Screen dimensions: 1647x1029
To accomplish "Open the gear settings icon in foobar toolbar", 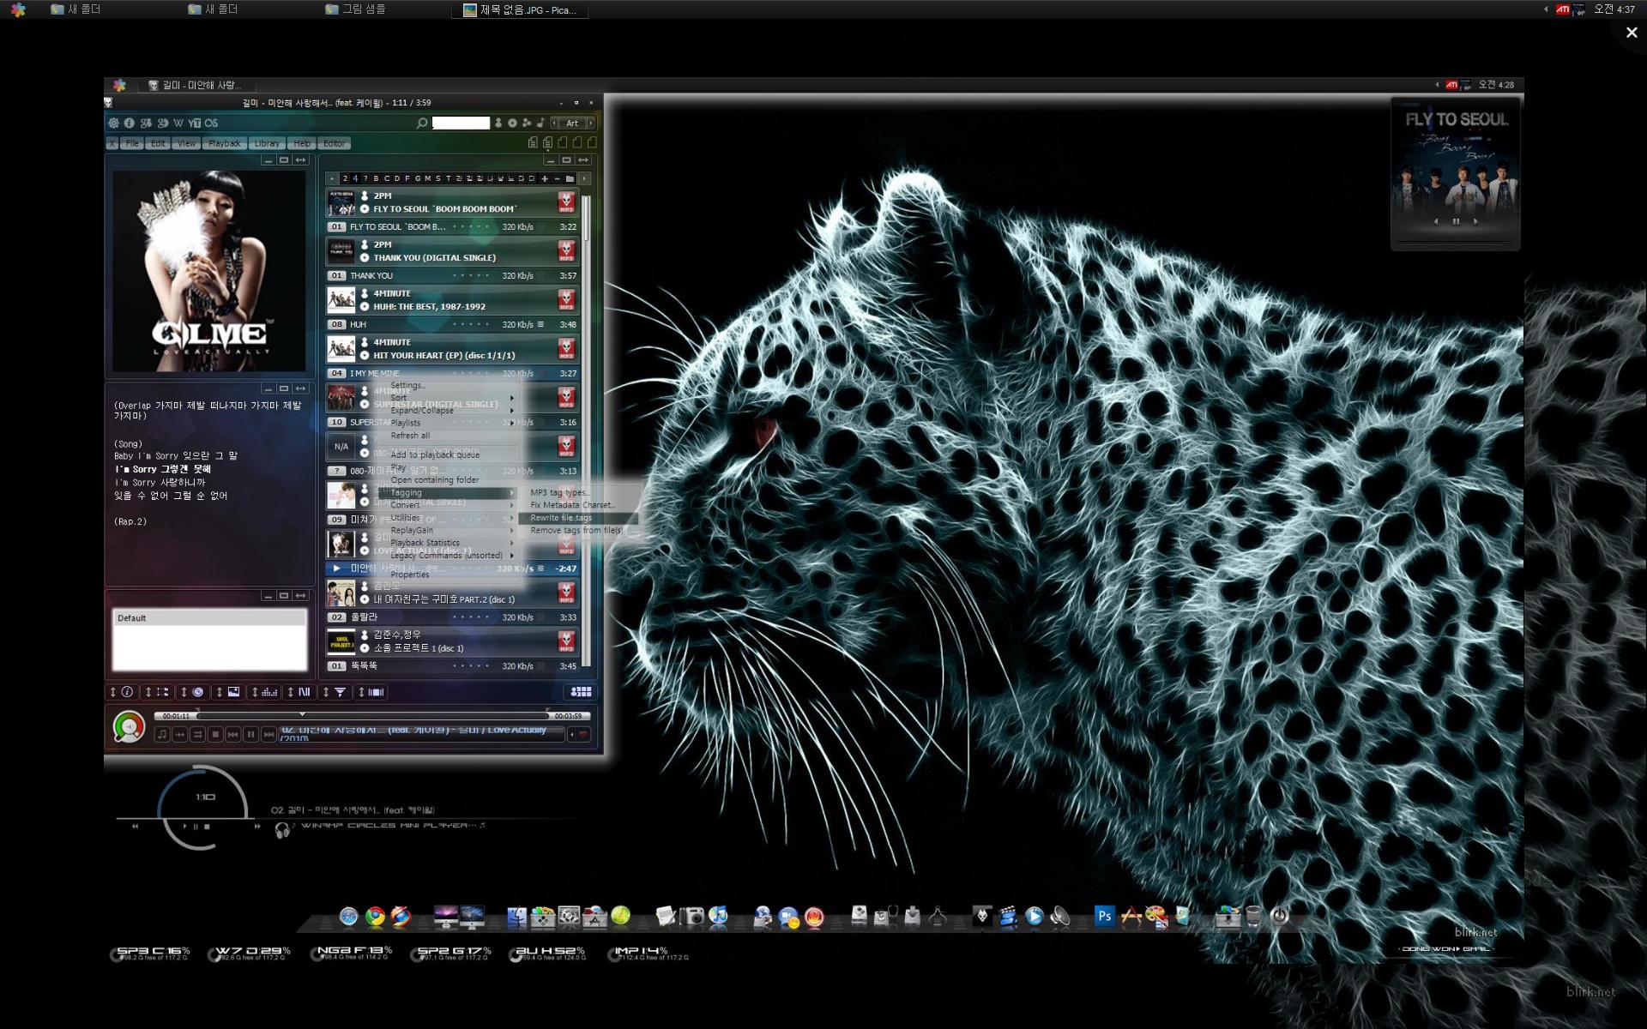I will tap(113, 123).
